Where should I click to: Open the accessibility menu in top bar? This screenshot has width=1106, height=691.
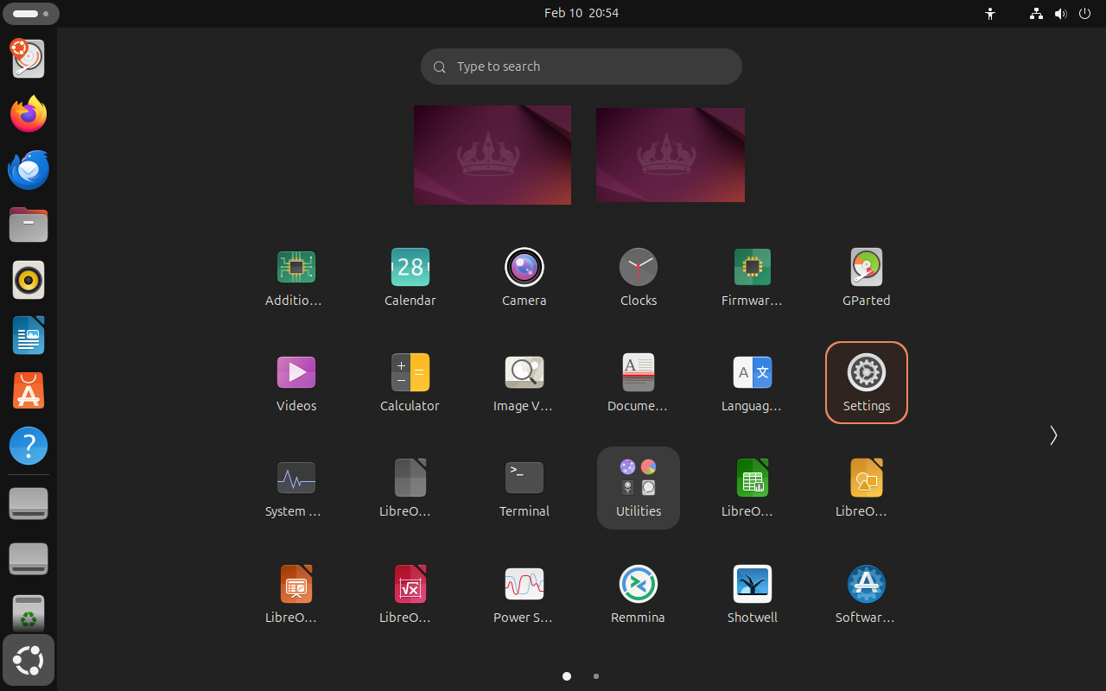(x=990, y=14)
